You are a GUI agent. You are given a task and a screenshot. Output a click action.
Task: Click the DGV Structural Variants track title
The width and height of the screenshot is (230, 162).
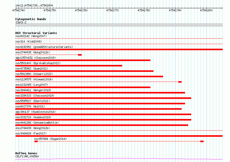pyautogui.click(x=36, y=33)
